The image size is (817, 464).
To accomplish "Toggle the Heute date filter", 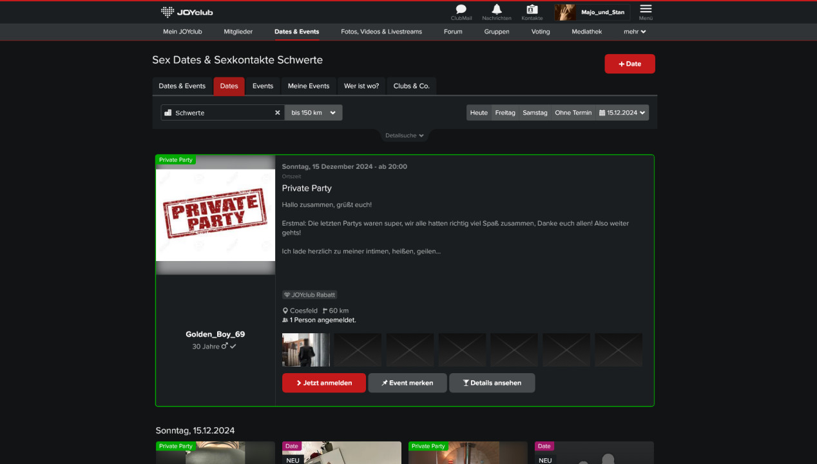I will pos(479,112).
